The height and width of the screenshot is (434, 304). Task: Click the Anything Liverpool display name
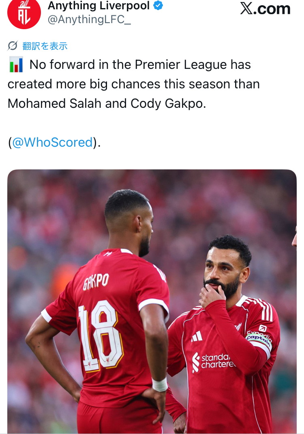point(98,6)
